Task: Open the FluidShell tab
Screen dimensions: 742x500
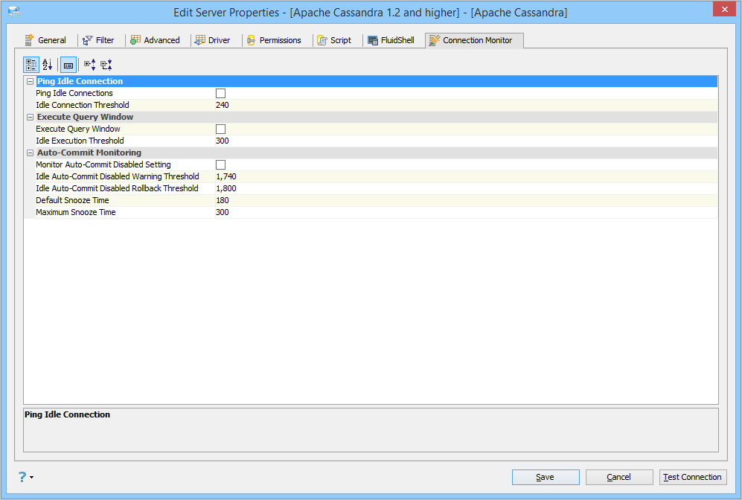Action: click(391, 40)
